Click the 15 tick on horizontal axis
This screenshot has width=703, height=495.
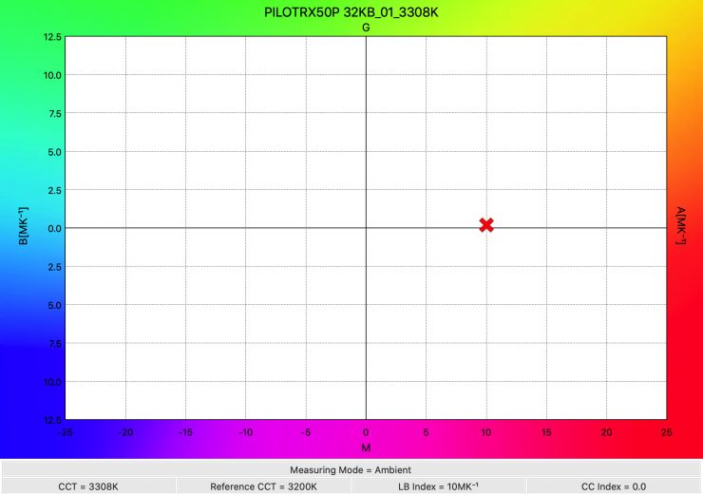pyautogui.click(x=546, y=431)
